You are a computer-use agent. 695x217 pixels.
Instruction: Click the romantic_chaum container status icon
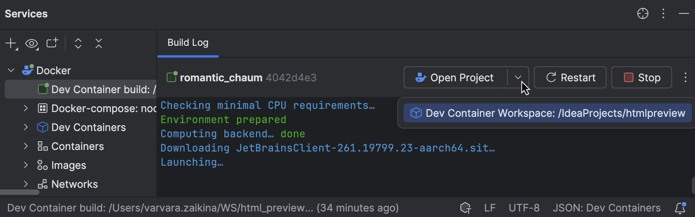[x=171, y=77]
